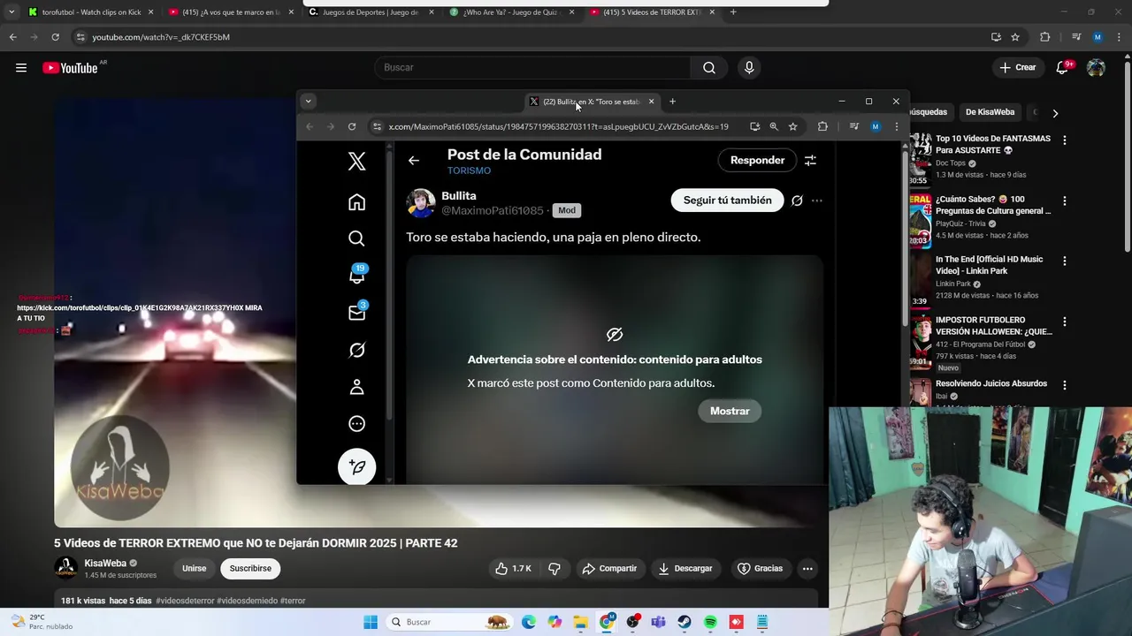This screenshot has height=636, width=1132.
Task: Open X notifications bell with 19 badge
Action: 357,275
